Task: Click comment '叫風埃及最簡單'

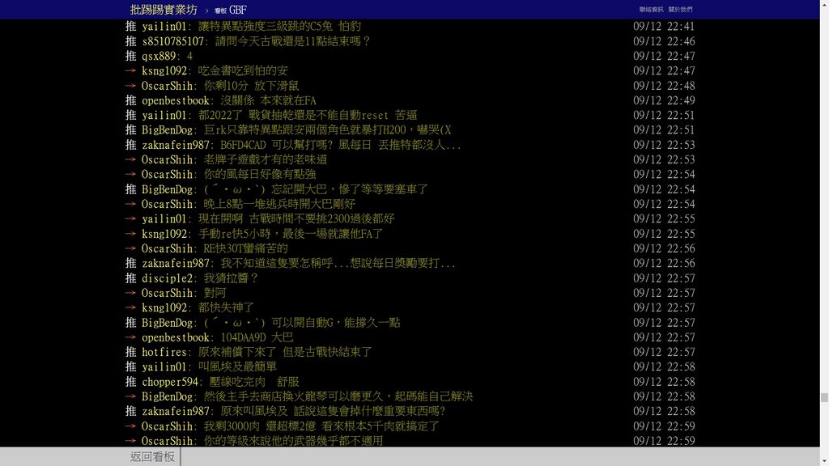Action: click(237, 366)
